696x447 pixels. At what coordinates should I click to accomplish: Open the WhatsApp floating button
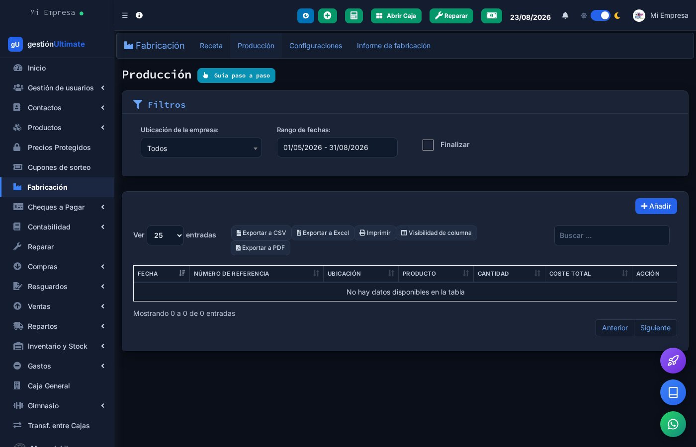tap(673, 424)
